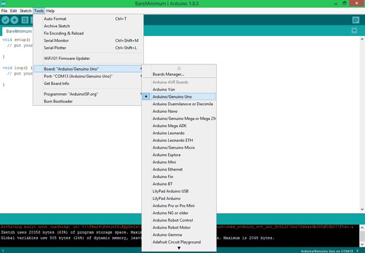The height and width of the screenshot is (253, 365).
Task: Click editor scrollbar down arrow
Action: pos(362,209)
